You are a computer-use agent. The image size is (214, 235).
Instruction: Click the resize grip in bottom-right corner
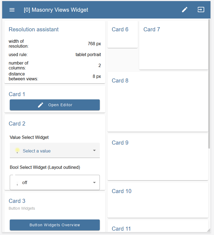tap(208, 230)
